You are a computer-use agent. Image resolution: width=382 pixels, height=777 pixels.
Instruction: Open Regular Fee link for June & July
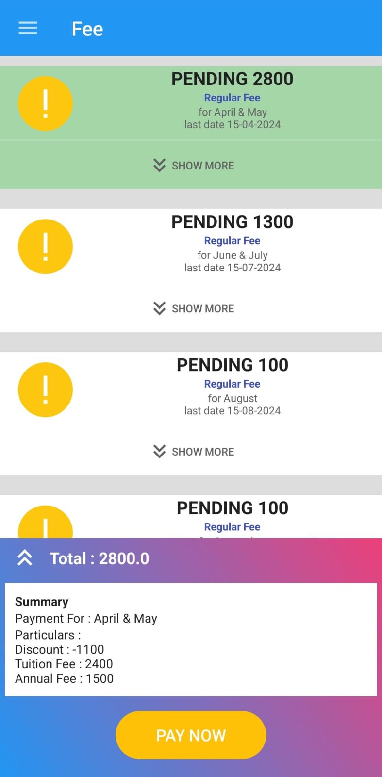(x=232, y=240)
